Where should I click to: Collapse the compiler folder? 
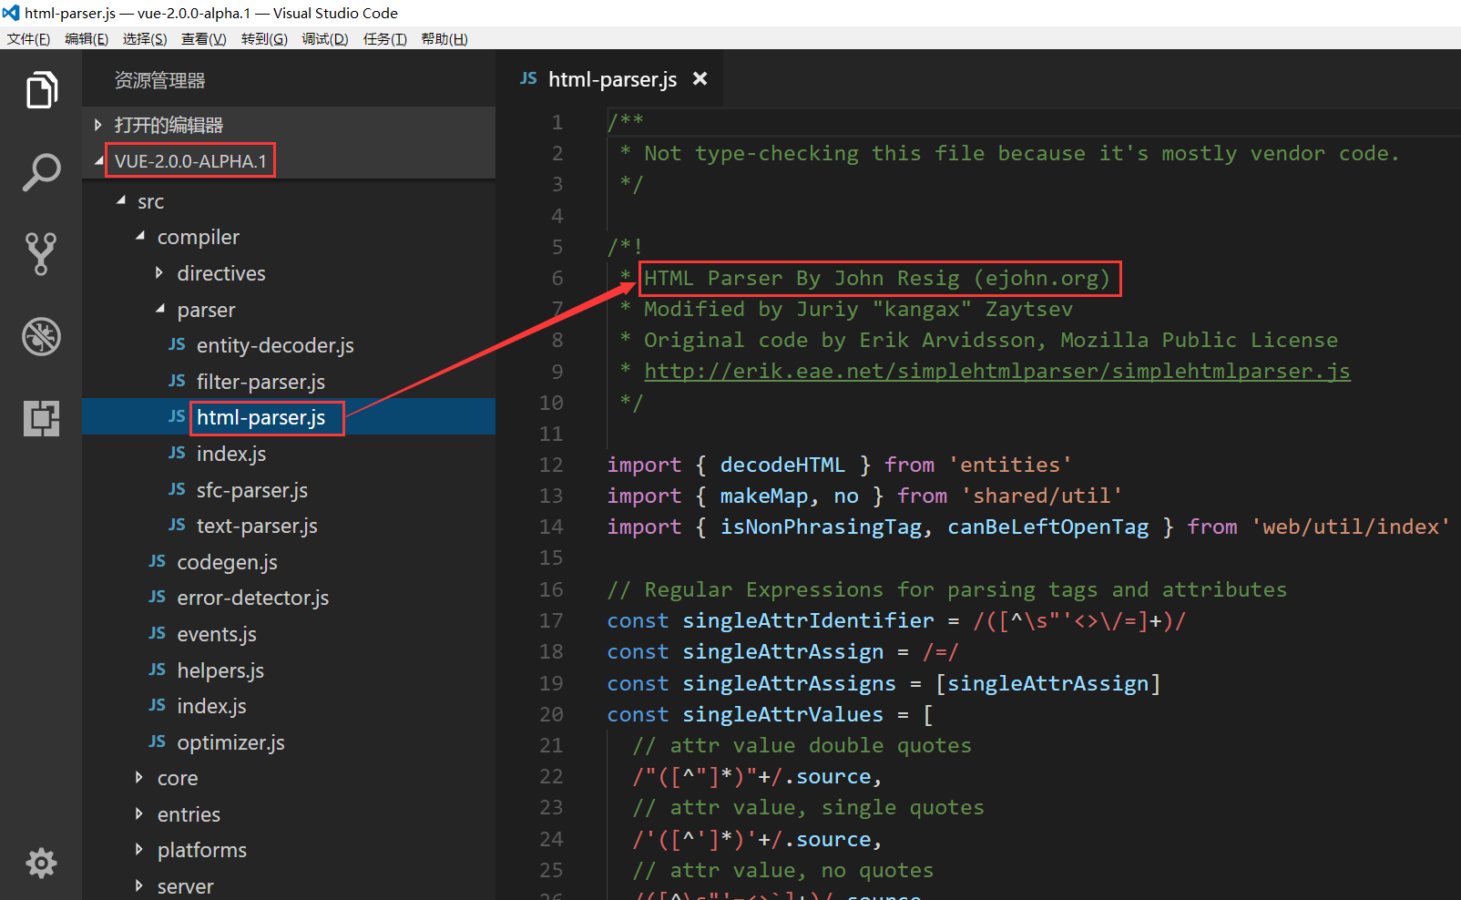[x=140, y=236]
